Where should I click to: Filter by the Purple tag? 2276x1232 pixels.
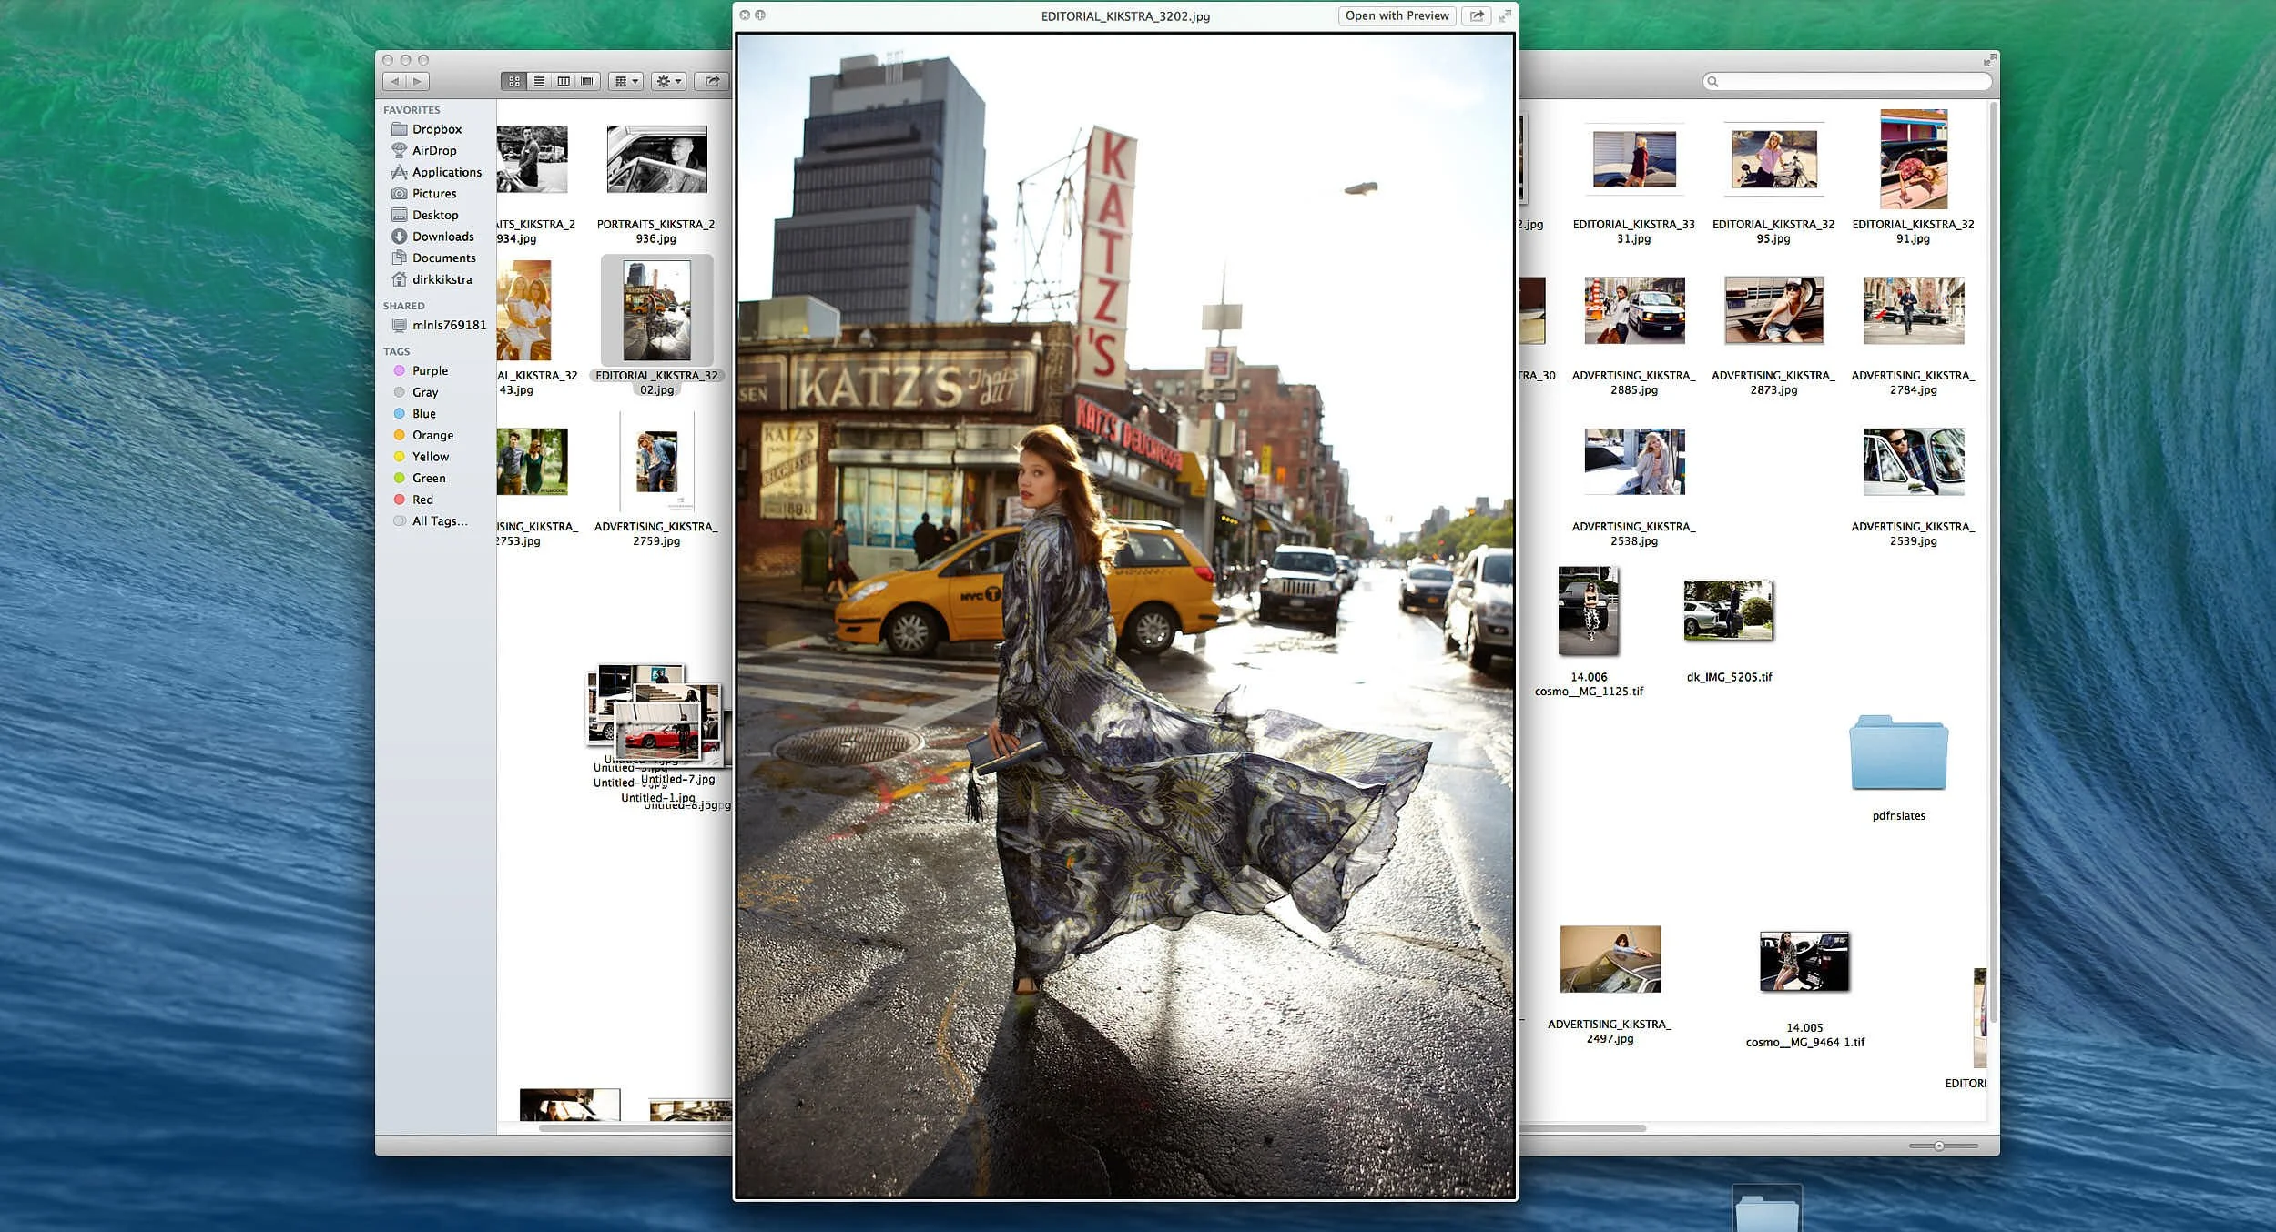coord(430,370)
